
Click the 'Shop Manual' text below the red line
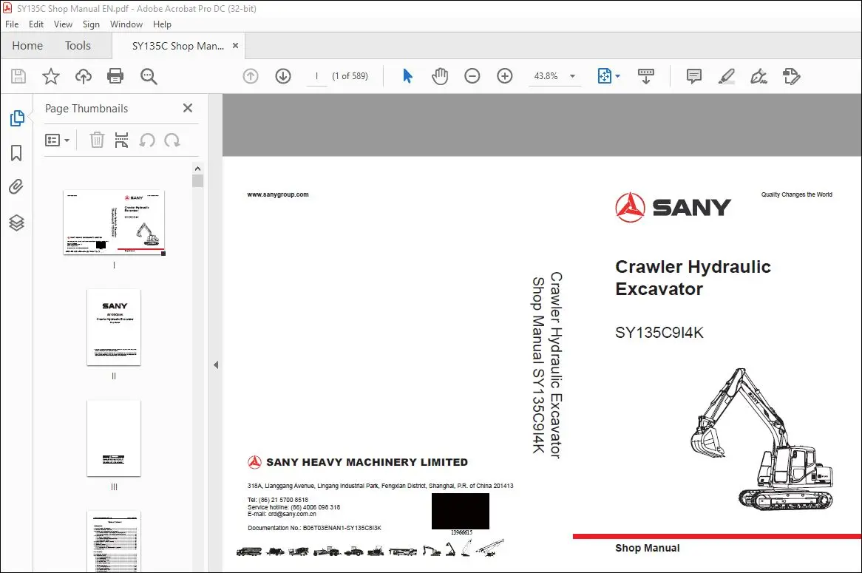click(x=647, y=549)
